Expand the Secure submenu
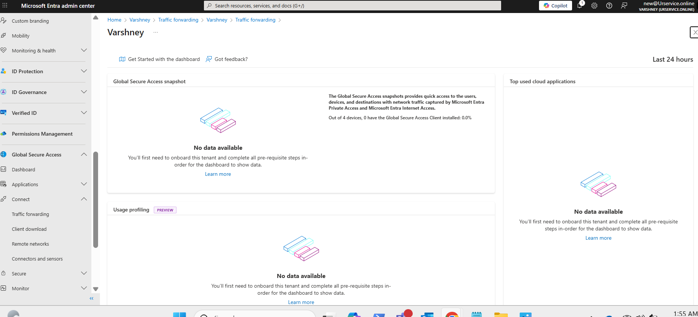 point(84,273)
